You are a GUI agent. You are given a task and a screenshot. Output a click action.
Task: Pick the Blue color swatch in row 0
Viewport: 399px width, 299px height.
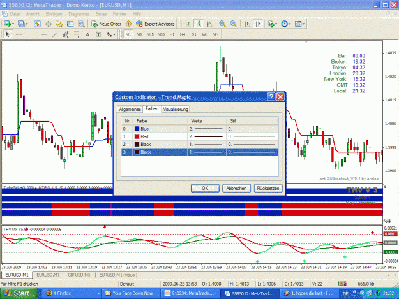tap(137, 129)
